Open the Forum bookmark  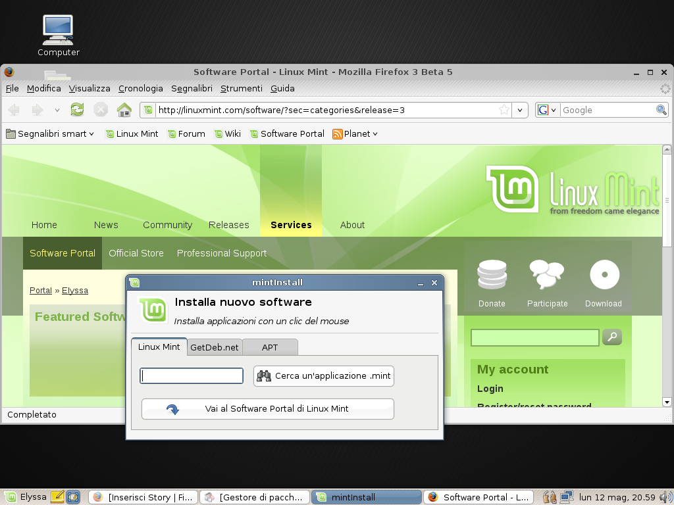pyautogui.click(x=186, y=134)
